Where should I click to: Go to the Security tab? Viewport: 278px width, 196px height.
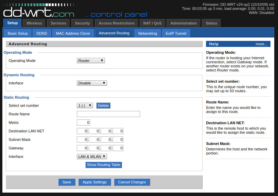pos(82,23)
